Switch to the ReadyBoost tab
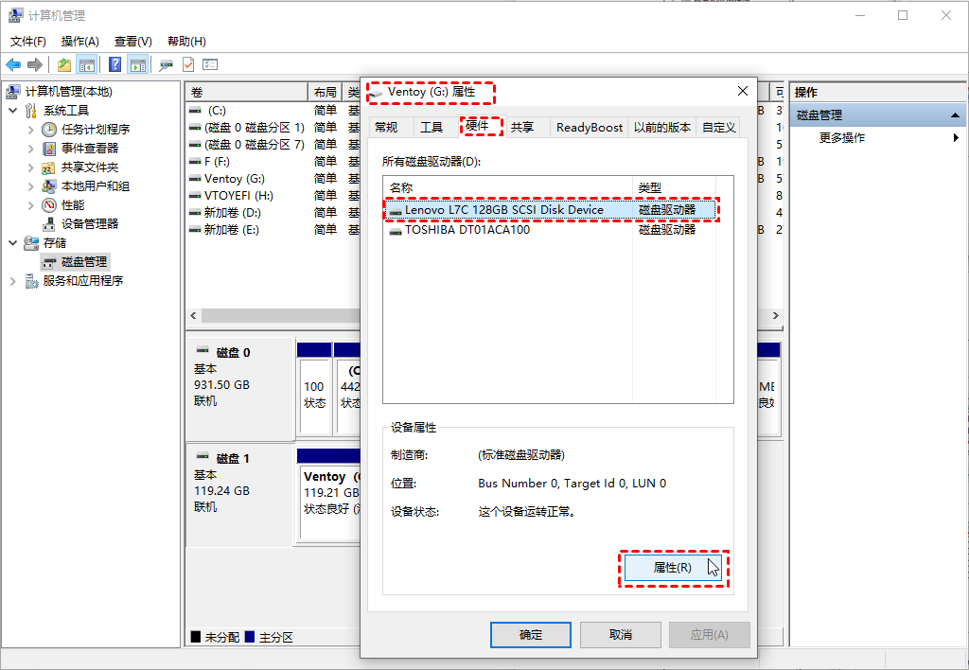The image size is (969, 670). click(589, 128)
